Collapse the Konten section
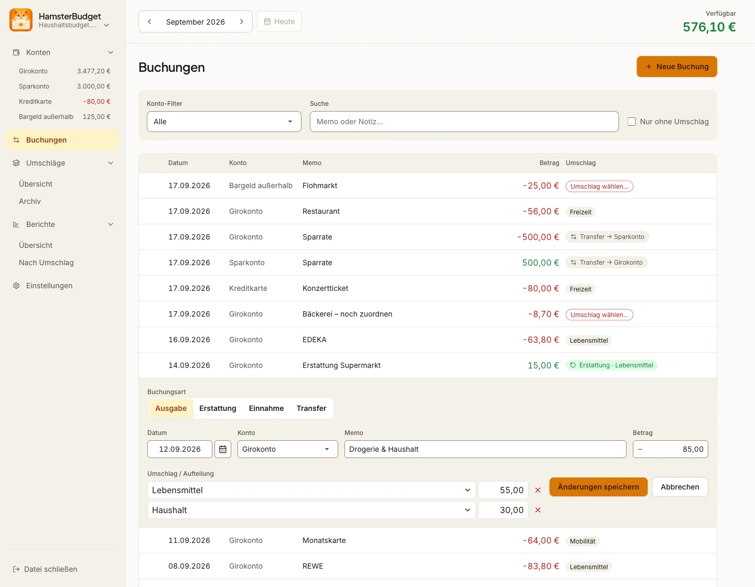This screenshot has height=587, width=755. (x=111, y=52)
